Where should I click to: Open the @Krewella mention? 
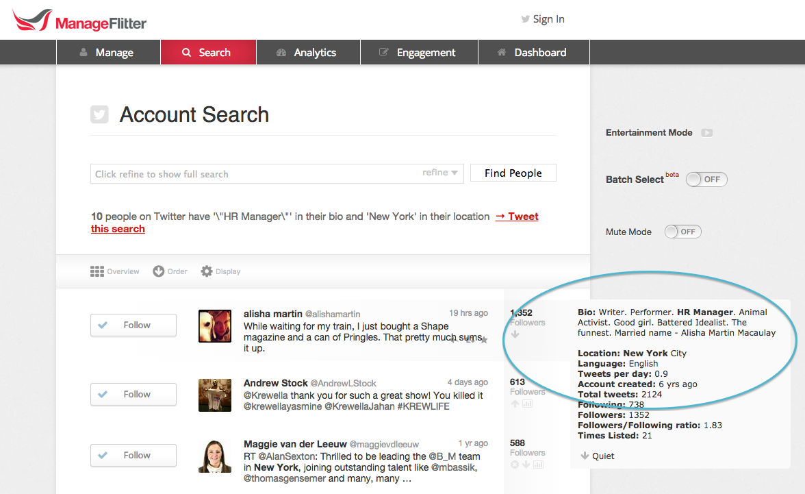tap(266, 395)
